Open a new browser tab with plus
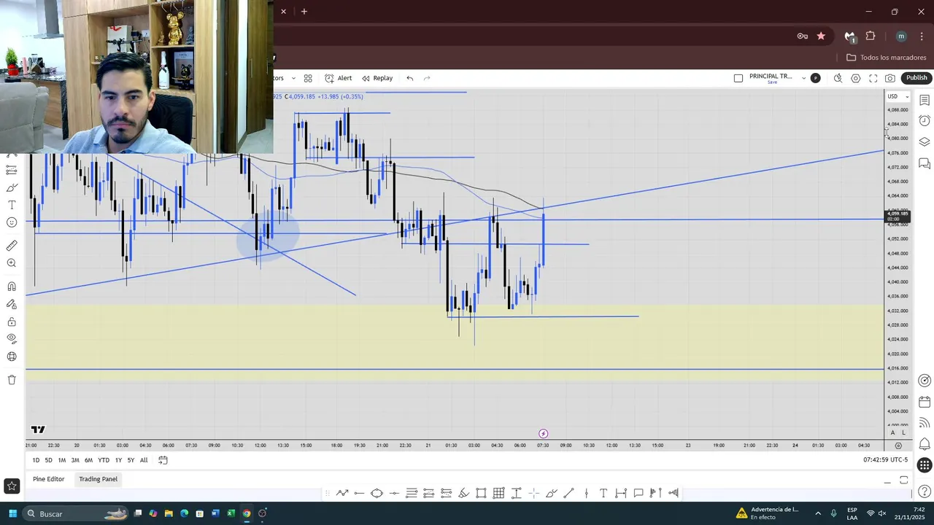The image size is (934, 525). click(x=304, y=11)
